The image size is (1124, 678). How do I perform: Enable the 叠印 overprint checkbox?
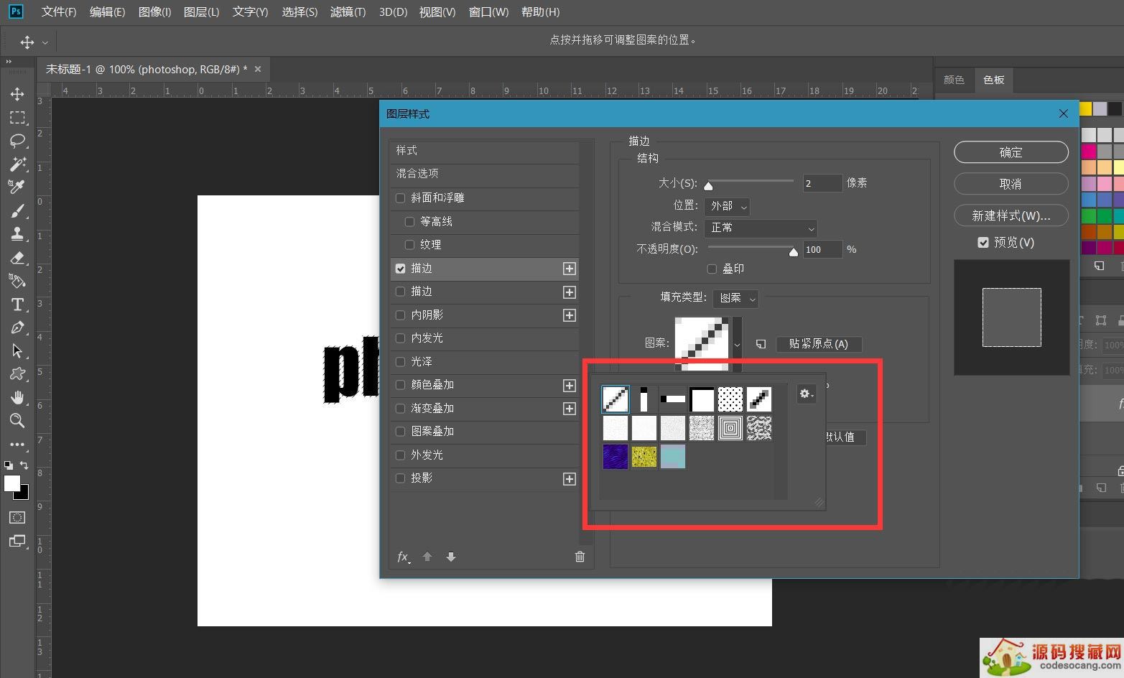point(712,269)
